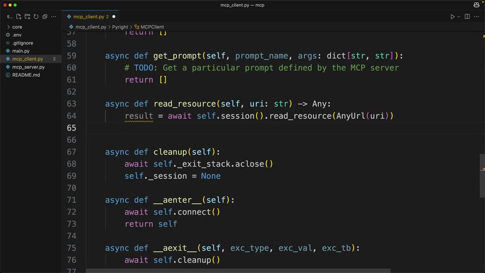
Task: Open explorer more actions ellipsis
Action: click(54, 16)
